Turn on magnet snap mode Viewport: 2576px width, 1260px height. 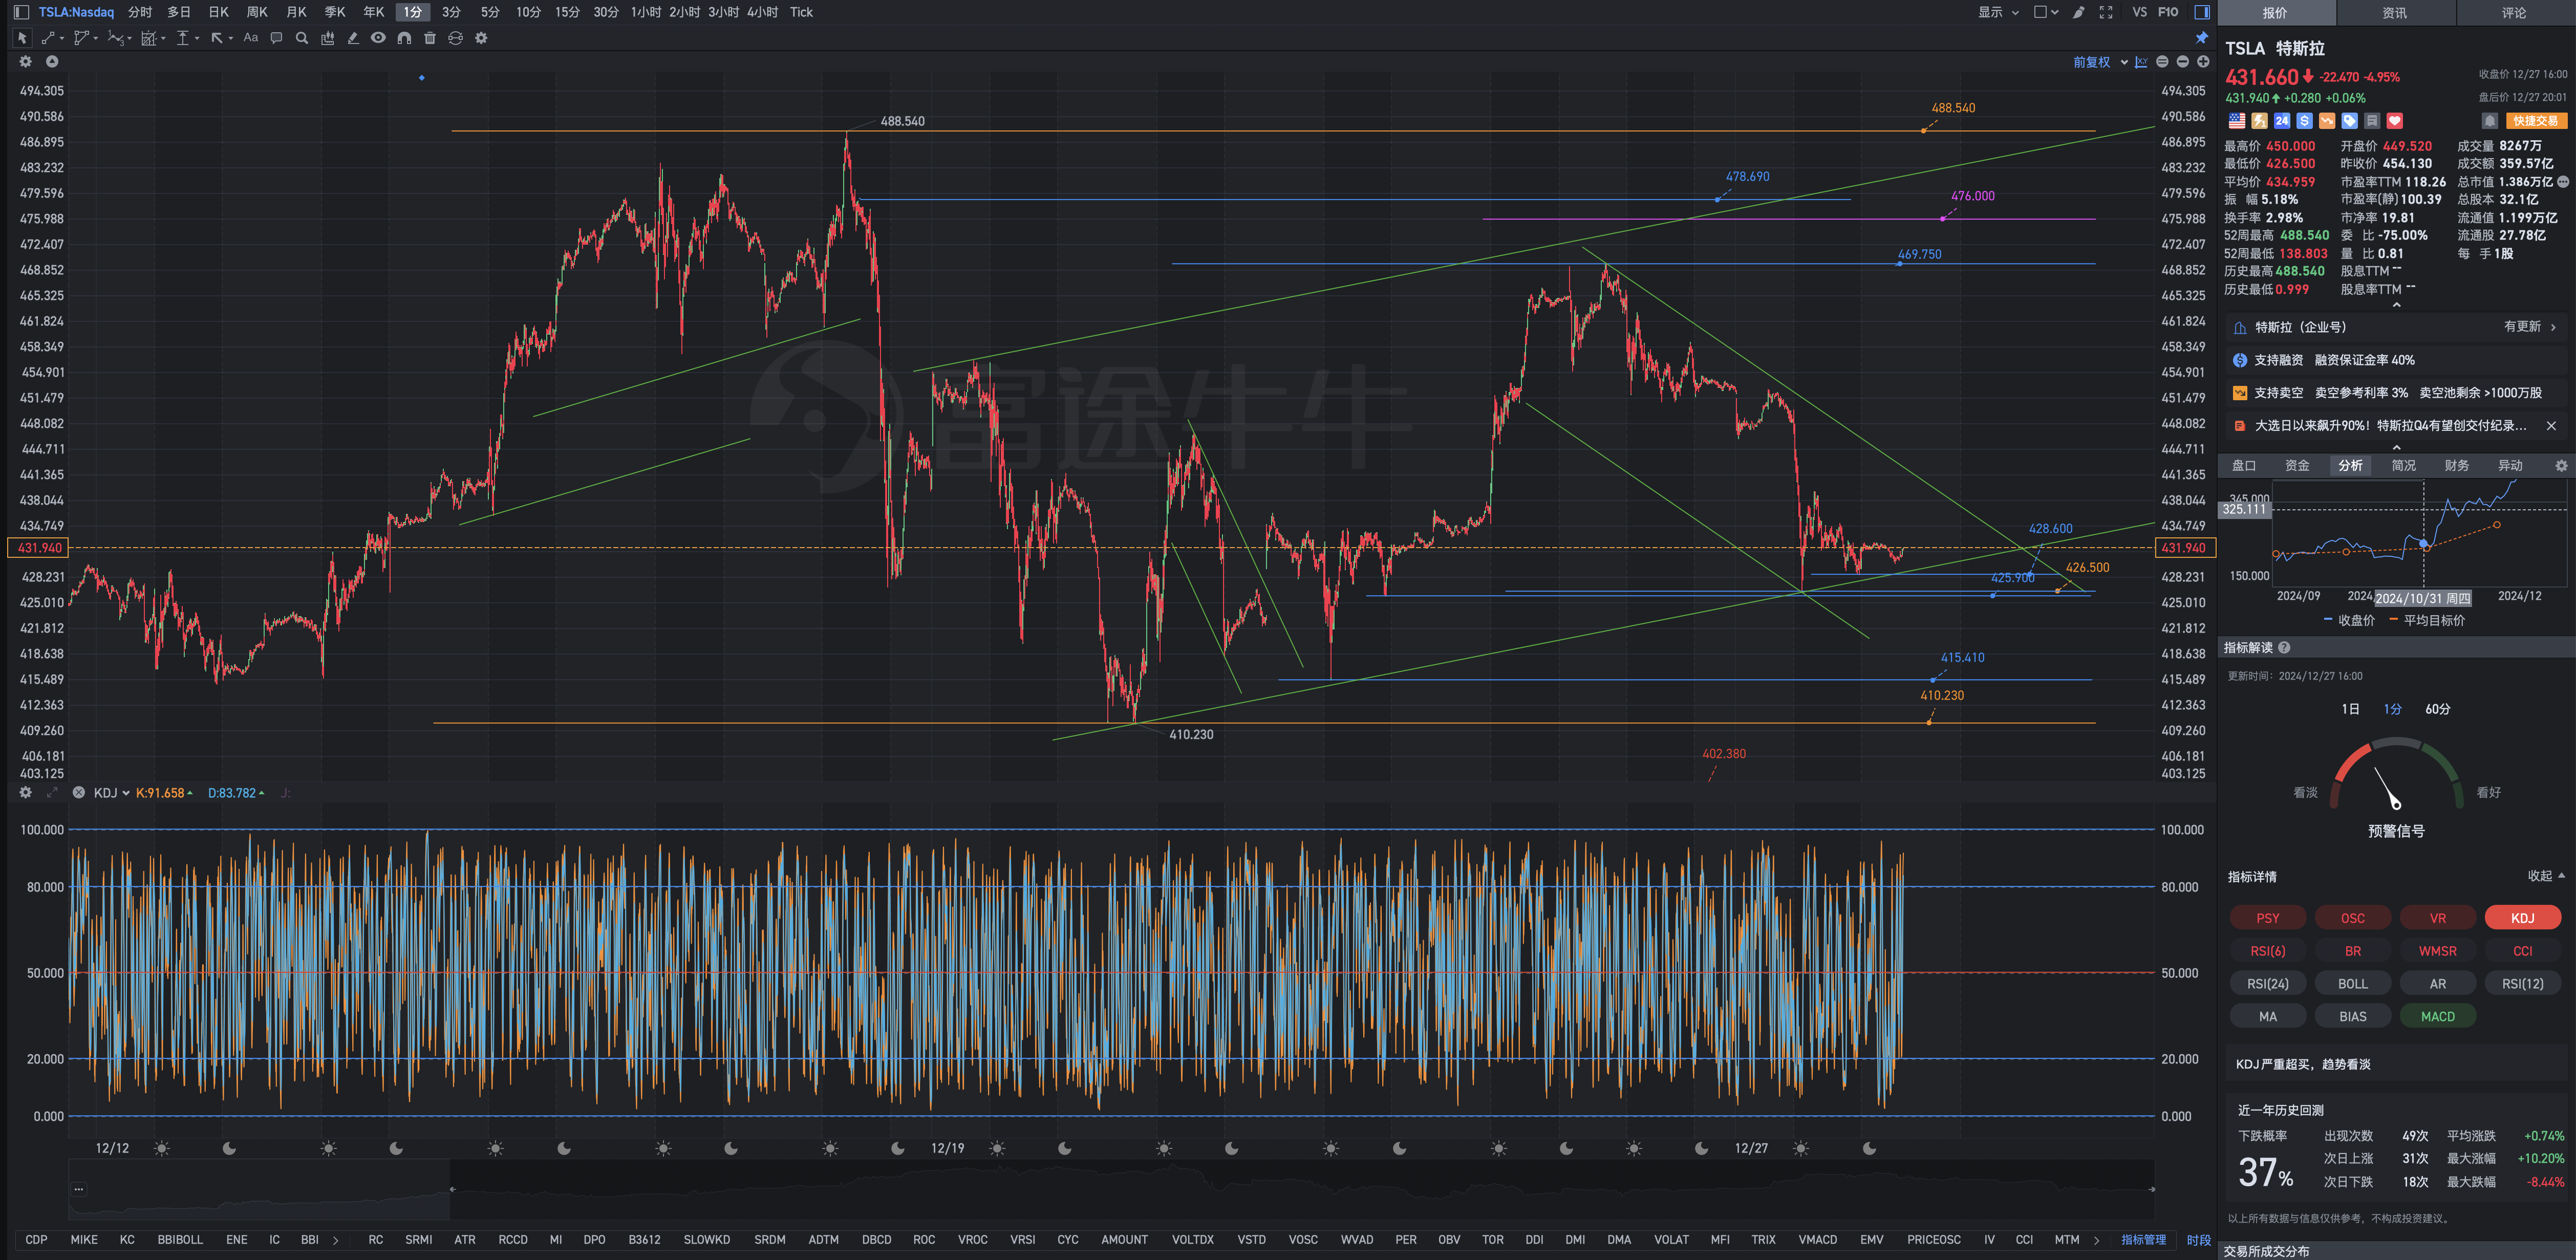pos(404,38)
